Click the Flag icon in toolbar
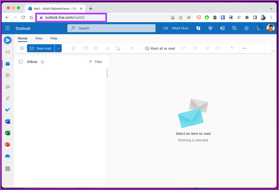This screenshot has width=279, height=190. tap(195, 48)
